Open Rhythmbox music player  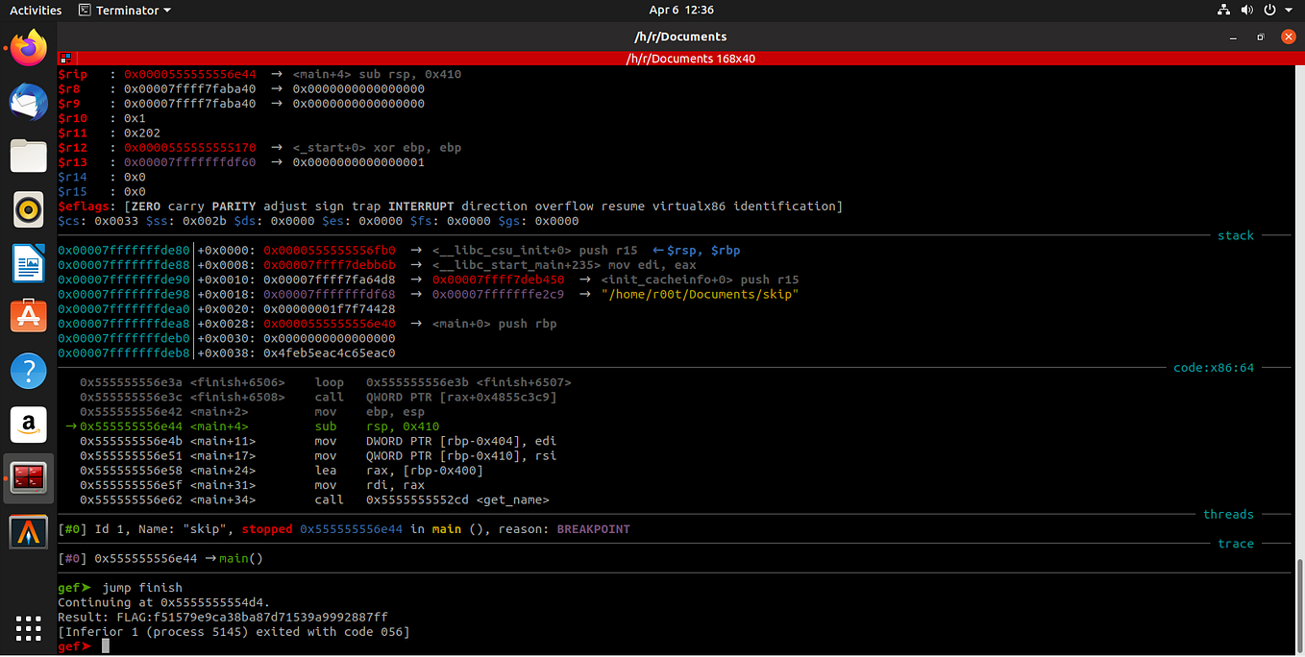28,209
